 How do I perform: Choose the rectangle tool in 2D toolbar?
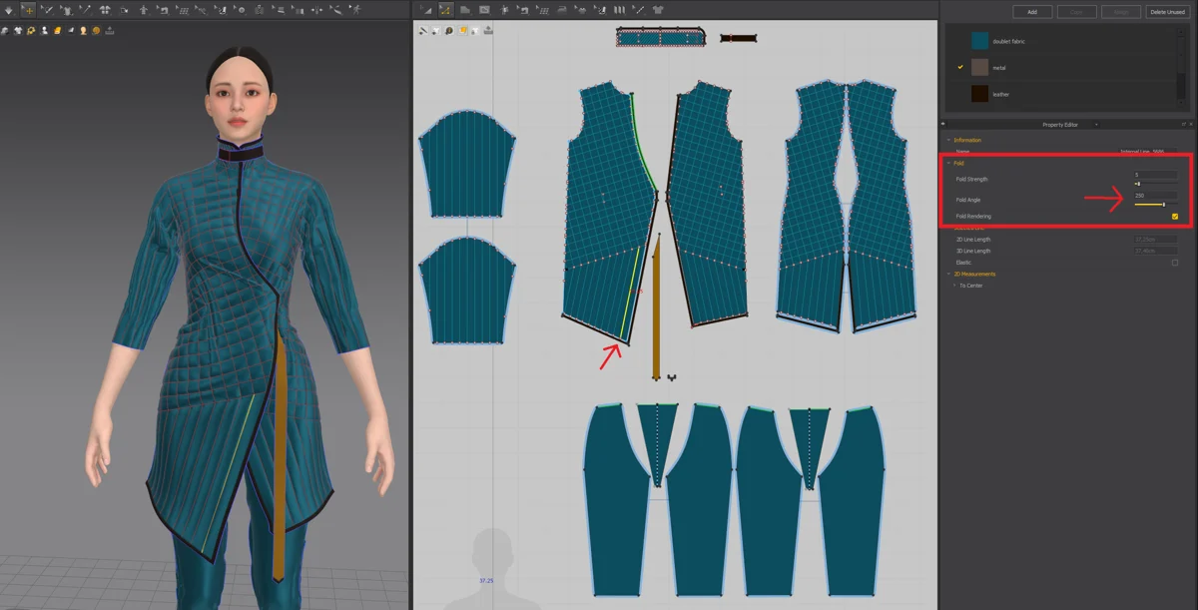pyautogui.click(x=484, y=10)
